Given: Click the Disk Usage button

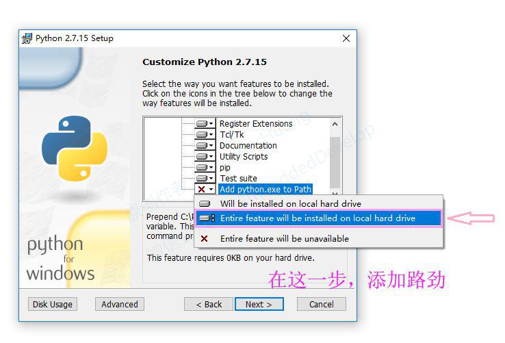Looking at the screenshot, I should pos(53,304).
